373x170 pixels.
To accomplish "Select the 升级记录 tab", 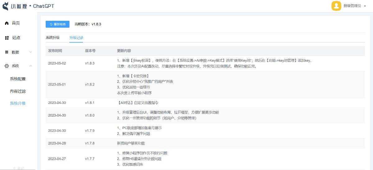I will [x=76, y=38].
